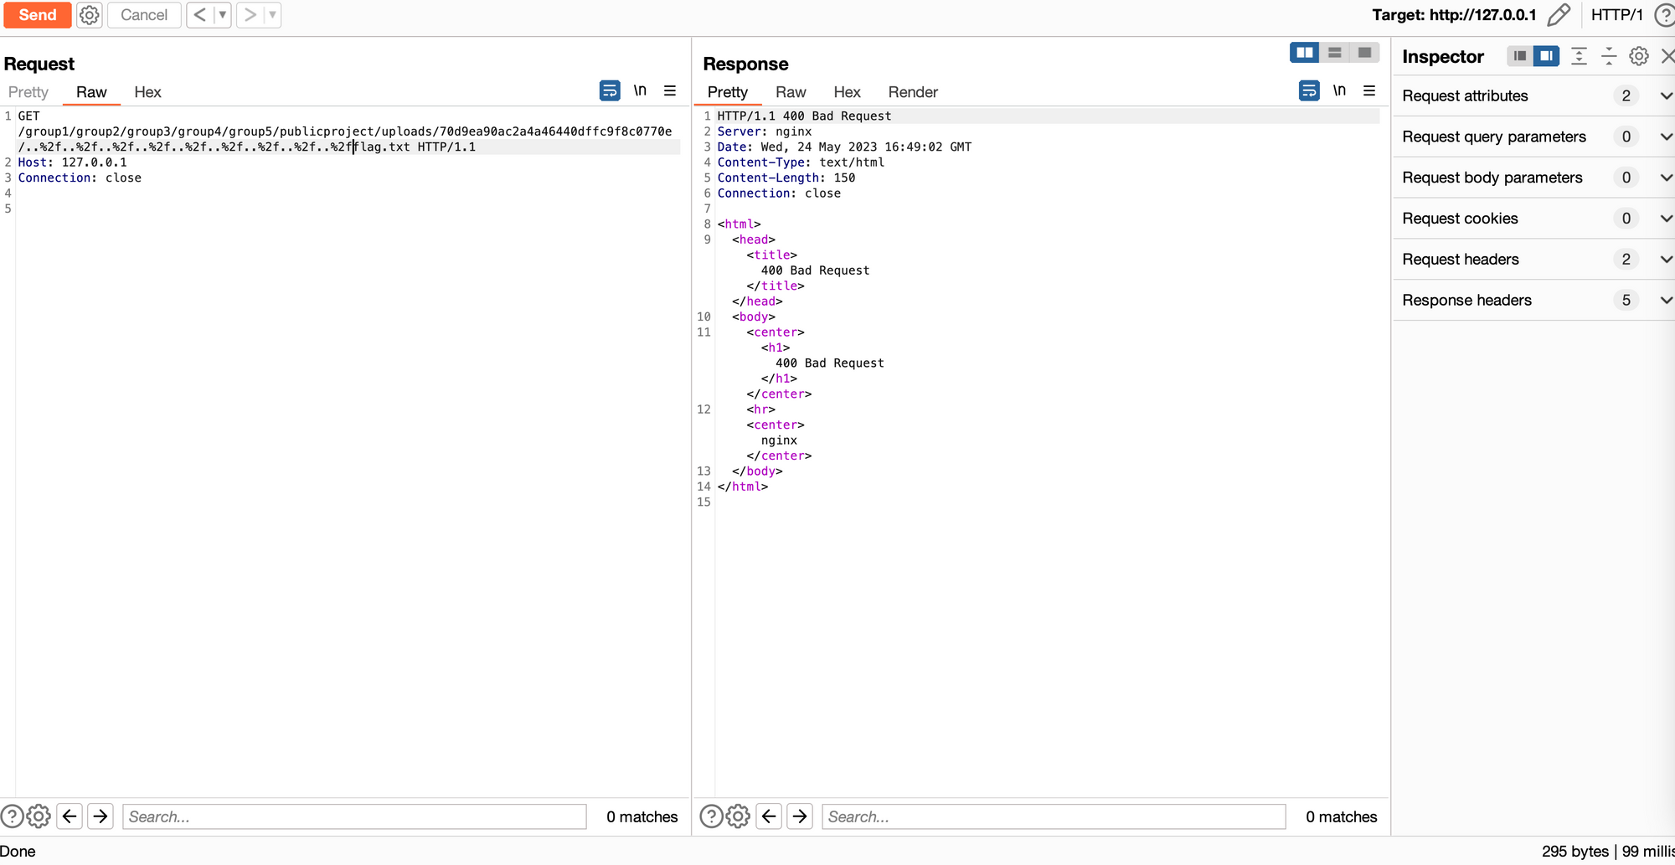Toggle word wrap in Response viewer

(1309, 90)
